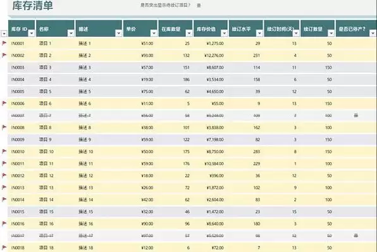Open the flag column filter dropdown
The image size is (377, 252).
click(4, 34)
